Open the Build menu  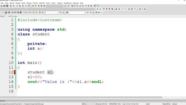[24, 3]
